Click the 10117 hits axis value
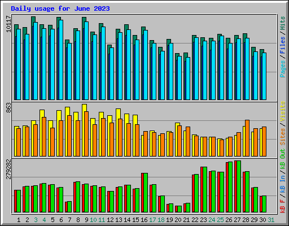 [8, 24]
